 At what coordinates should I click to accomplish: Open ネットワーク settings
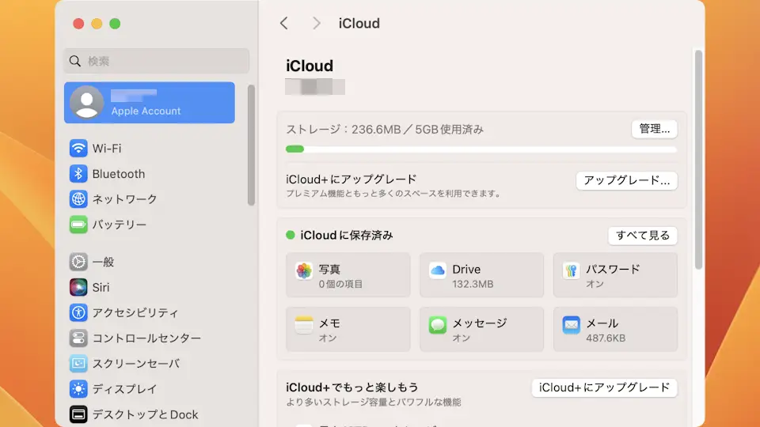pyautogui.click(x=123, y=199)
